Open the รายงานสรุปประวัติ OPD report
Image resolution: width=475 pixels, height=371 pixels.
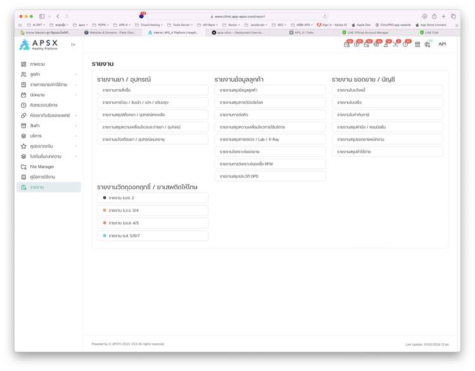[x=270, y=176]
